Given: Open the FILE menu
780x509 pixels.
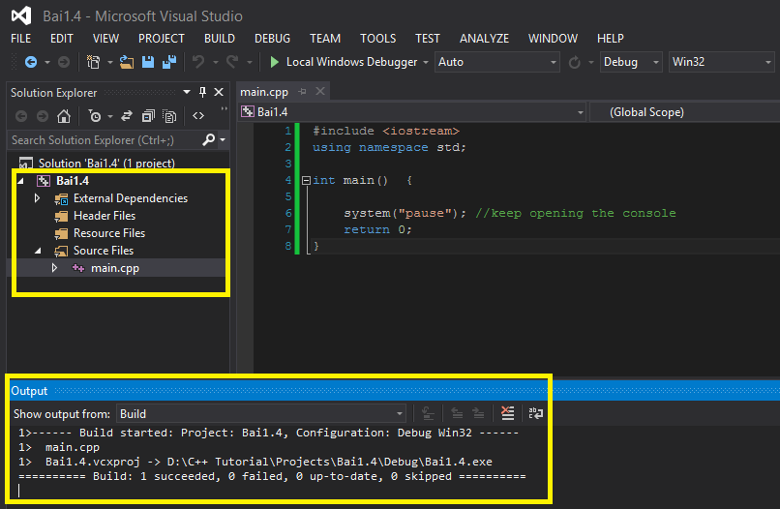Looking at the screenshot, I should tap(21, 39).
